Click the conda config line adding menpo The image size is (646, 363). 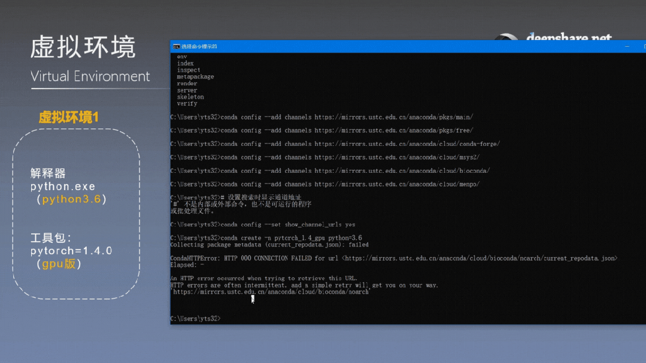(x=325, y=184)
